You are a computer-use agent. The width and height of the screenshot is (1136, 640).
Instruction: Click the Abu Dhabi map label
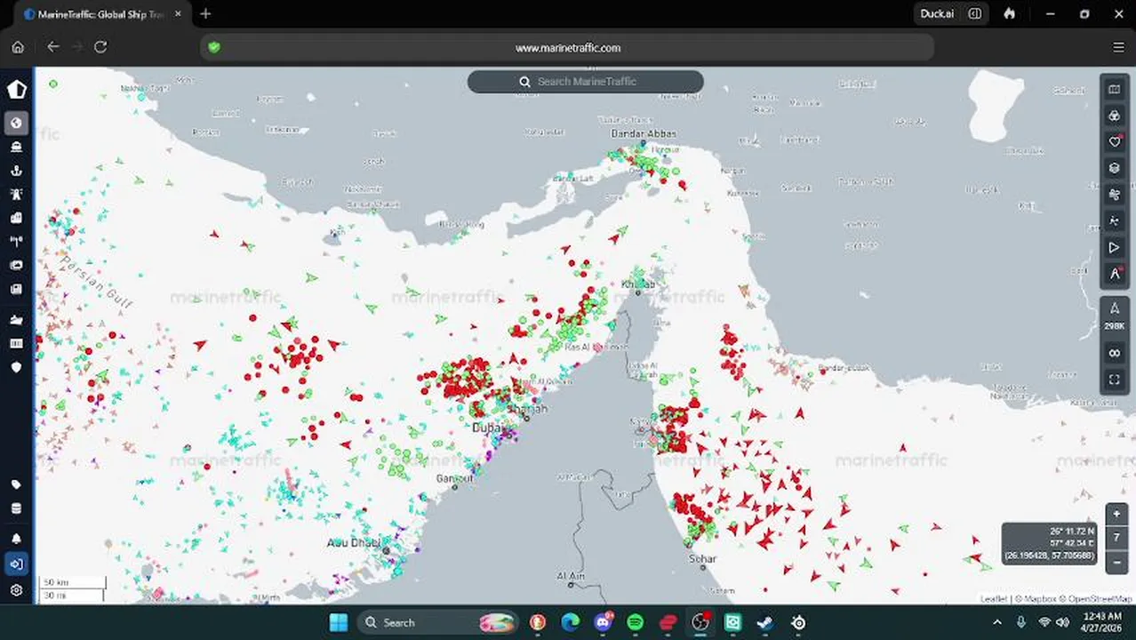coord(354,543)
